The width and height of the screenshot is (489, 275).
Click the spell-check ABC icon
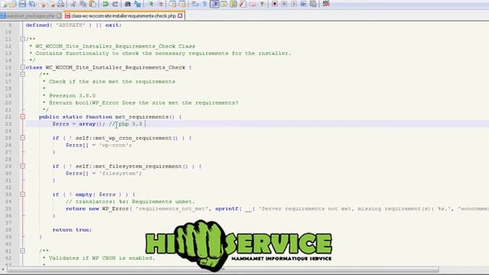(326, 4)
